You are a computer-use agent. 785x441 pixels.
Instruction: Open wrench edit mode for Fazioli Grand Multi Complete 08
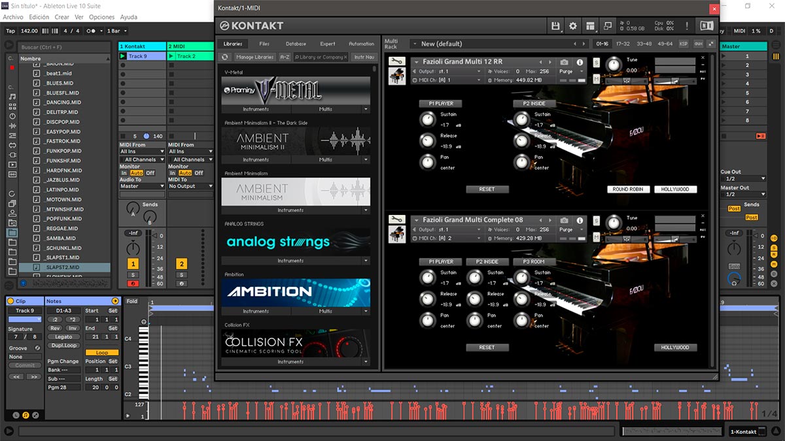click(396, 220)
